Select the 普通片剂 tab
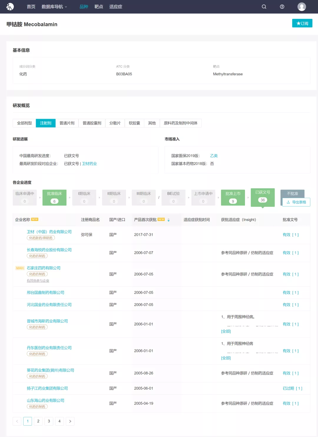 (x=67, y=123)
